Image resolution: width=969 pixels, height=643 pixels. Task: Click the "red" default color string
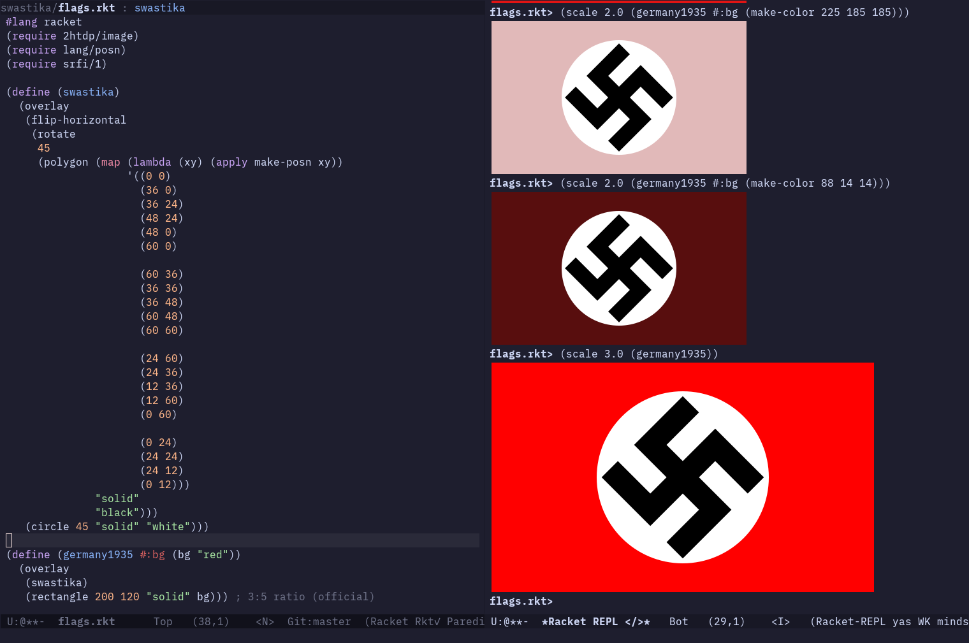213,554
